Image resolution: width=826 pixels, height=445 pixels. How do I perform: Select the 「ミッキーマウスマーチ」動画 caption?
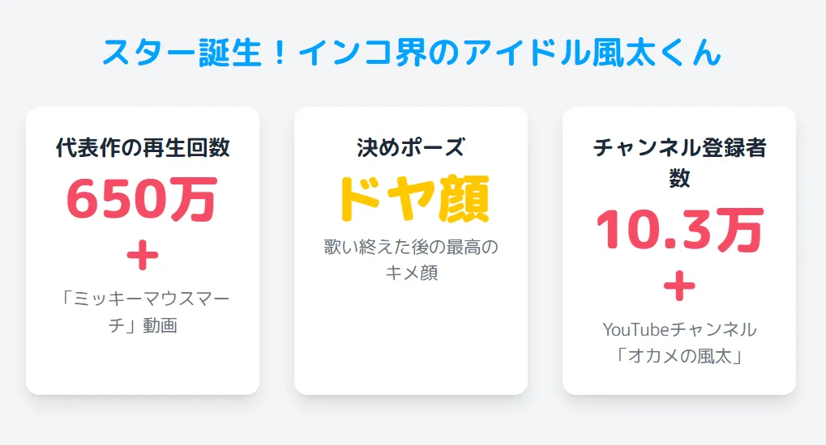[x=143, y=312]
